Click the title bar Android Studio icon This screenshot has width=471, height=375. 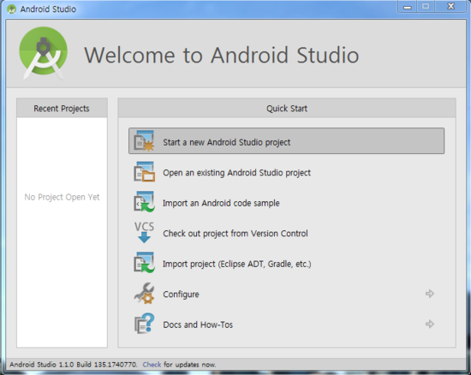12,9
